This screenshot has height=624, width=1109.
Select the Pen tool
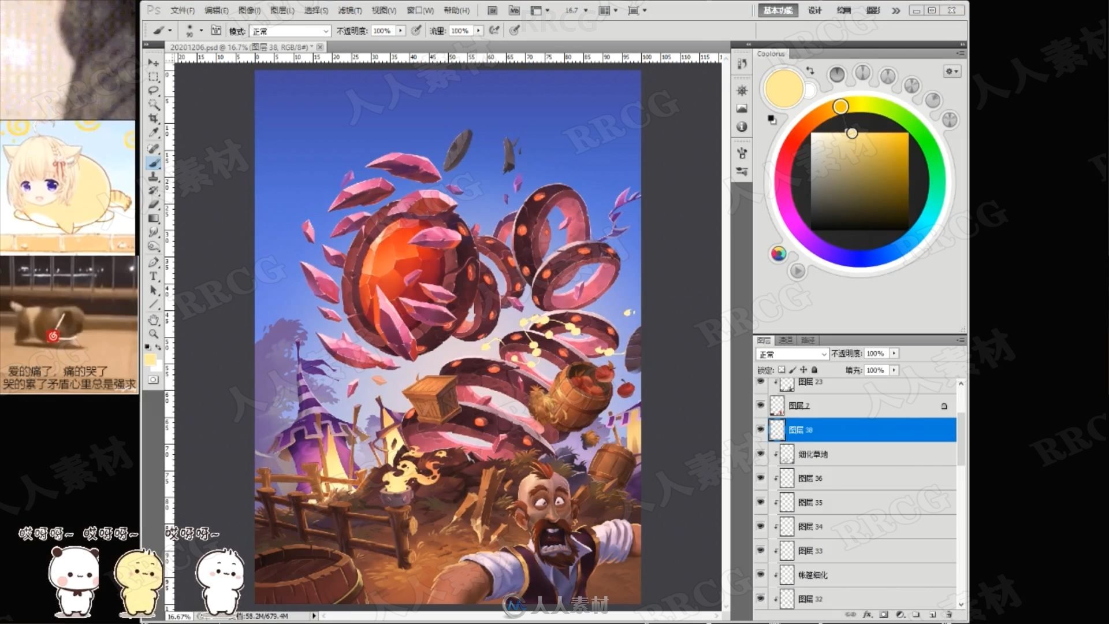[x=154, y=262]
